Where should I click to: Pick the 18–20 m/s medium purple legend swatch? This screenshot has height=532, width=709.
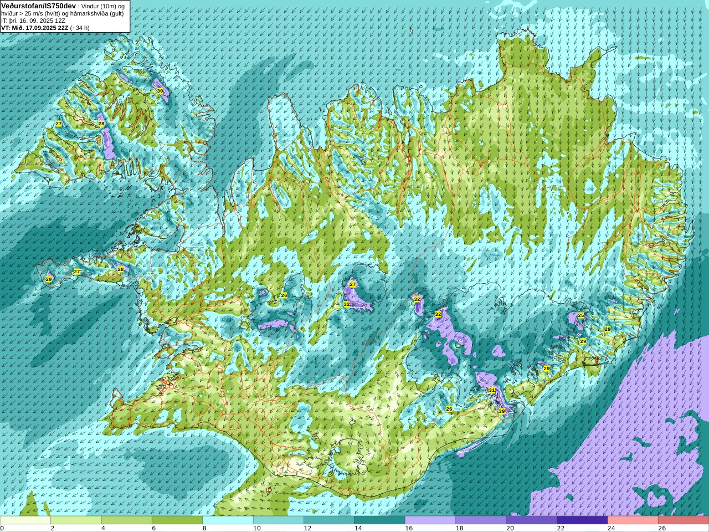click(x=481, y=520)
